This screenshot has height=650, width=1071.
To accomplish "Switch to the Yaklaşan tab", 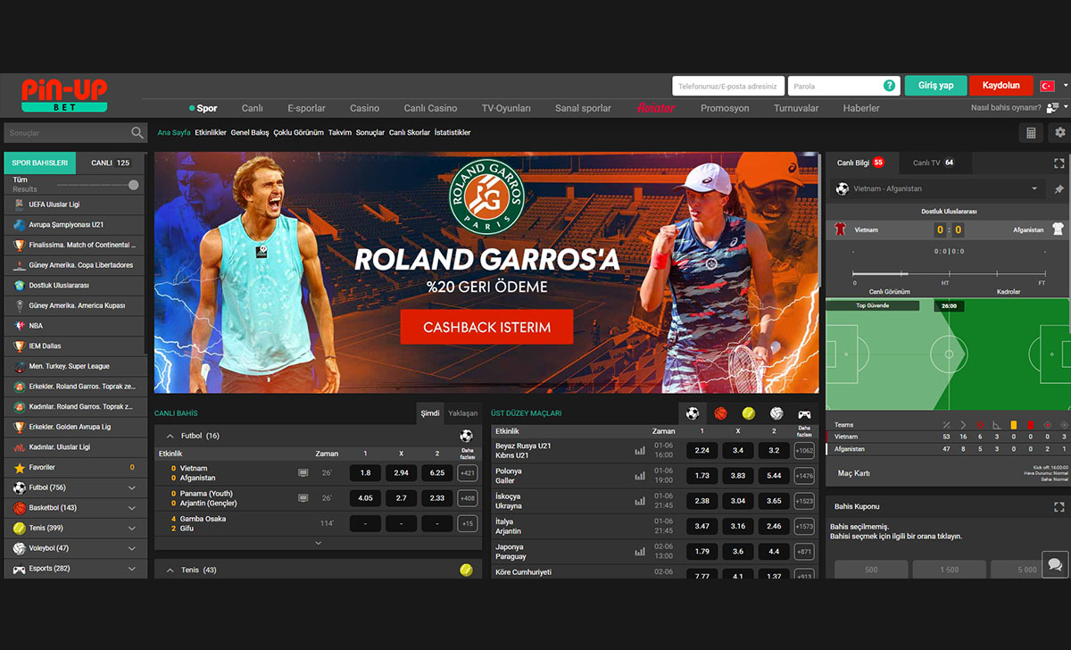I will [462, 413].
